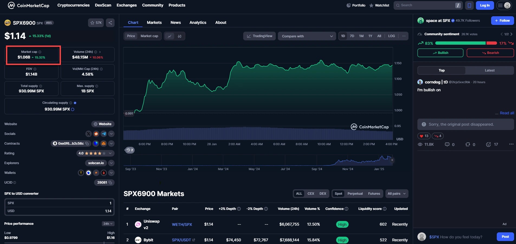
Task: Open the X (Twitter) social icon
Action: click(x=89, y=134)
